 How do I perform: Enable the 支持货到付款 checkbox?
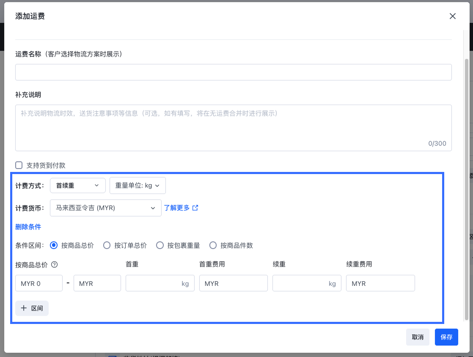[19, 165]
